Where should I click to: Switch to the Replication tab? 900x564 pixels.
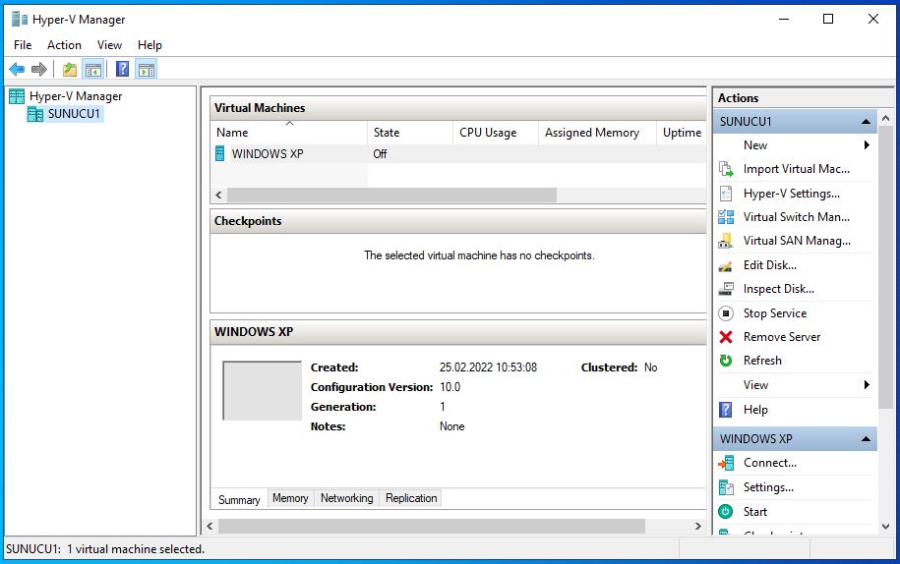(411, 498)
